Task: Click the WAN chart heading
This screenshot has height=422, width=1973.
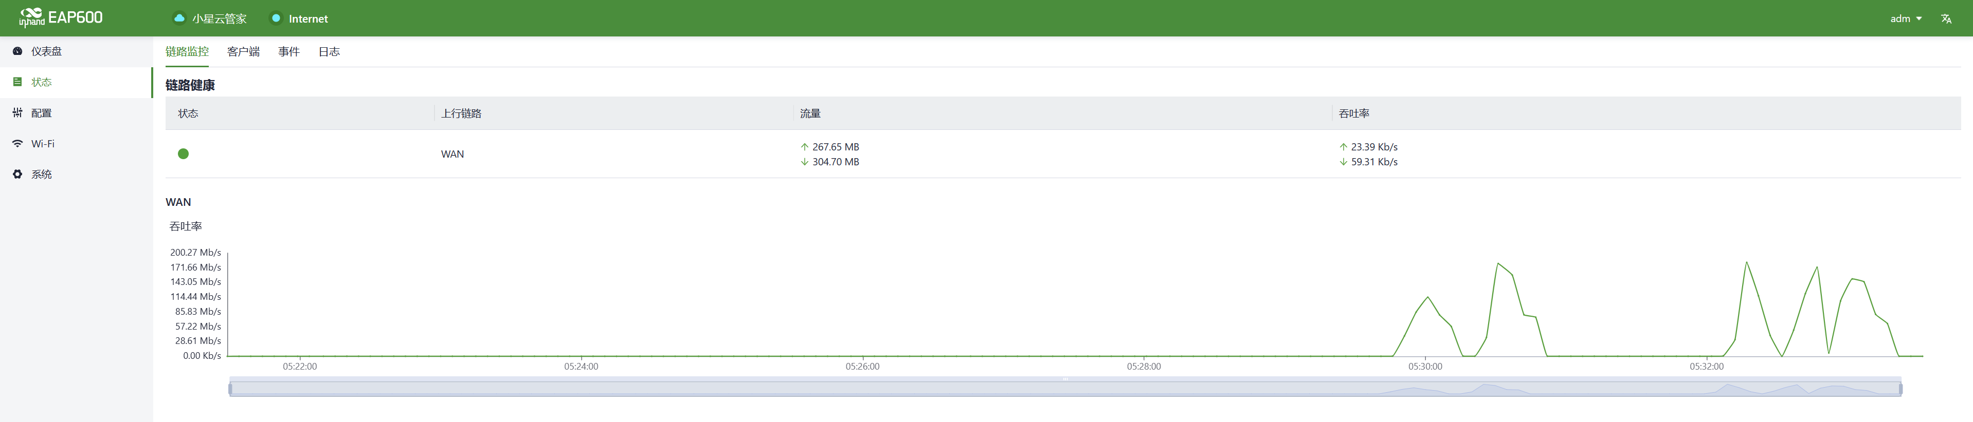Action: (x=178, y=202)
